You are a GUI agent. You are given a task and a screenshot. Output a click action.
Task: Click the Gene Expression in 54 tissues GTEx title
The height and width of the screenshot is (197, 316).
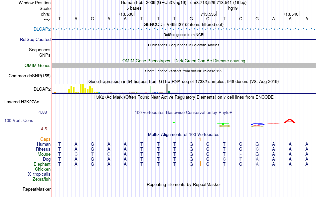[184, 82]
